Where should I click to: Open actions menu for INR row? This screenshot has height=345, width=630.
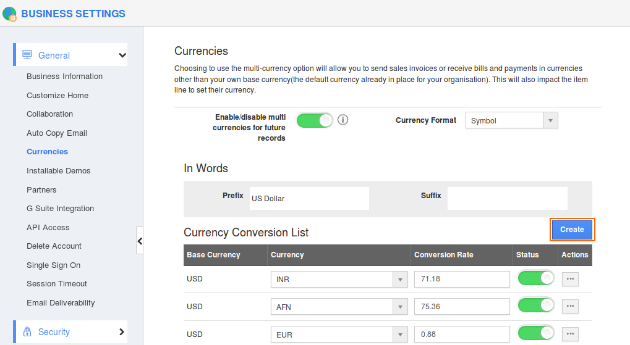point(570,279)
